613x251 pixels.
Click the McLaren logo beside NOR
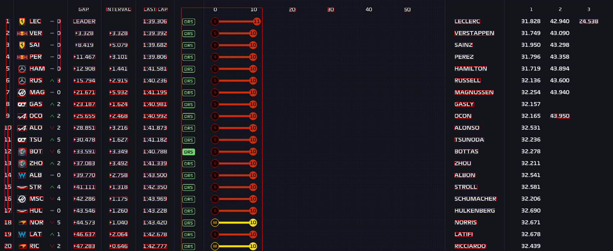tap(22, 223)
